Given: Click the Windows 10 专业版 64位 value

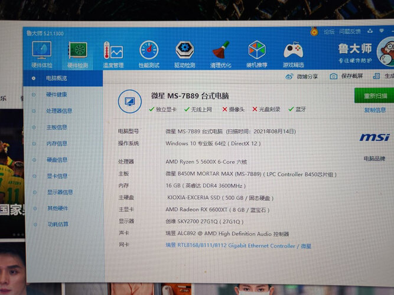Looking at the screenshot, I should [x=213, y=143].
